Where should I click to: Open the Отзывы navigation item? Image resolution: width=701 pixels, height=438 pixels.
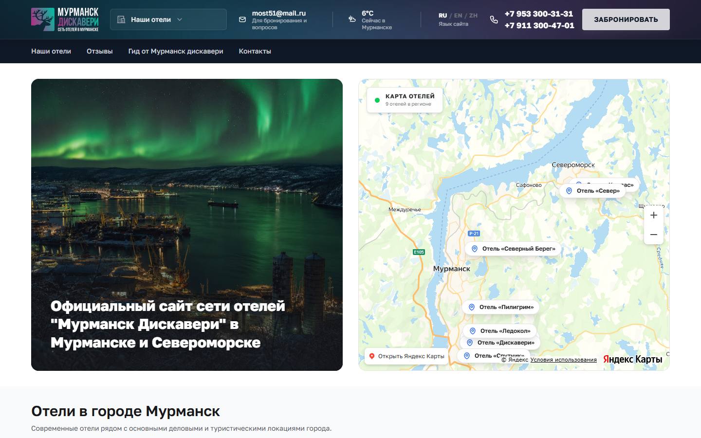pyautogui.click(x=100, y=51)
